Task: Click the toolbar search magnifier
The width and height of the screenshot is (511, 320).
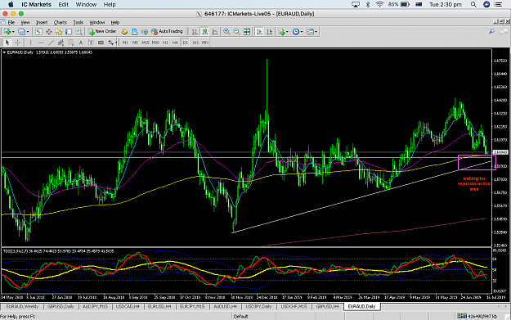Action: [x=491, y=31]
